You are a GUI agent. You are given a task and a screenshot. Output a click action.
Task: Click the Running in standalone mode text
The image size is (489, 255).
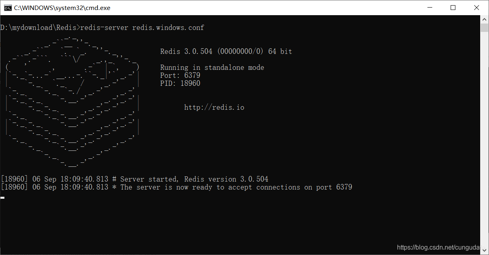coord(212,67)
